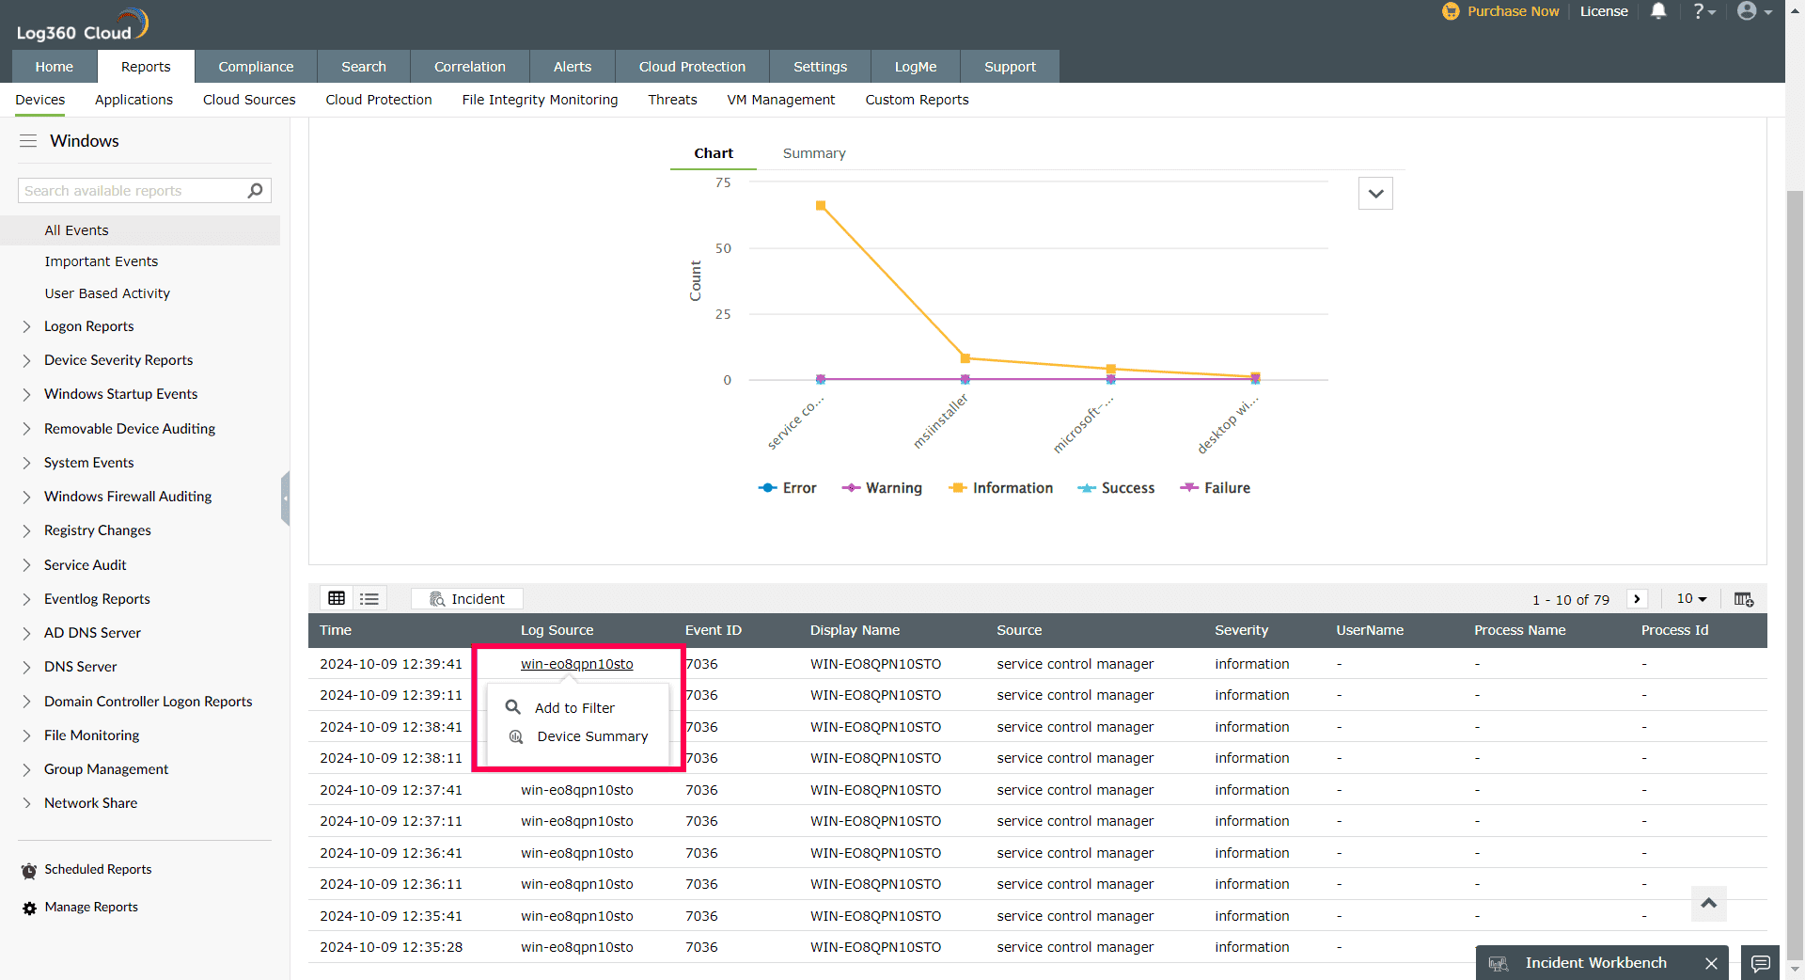Switch to list view icon
The height and width of the screenshot is (980, 1805).
point(369,598)
